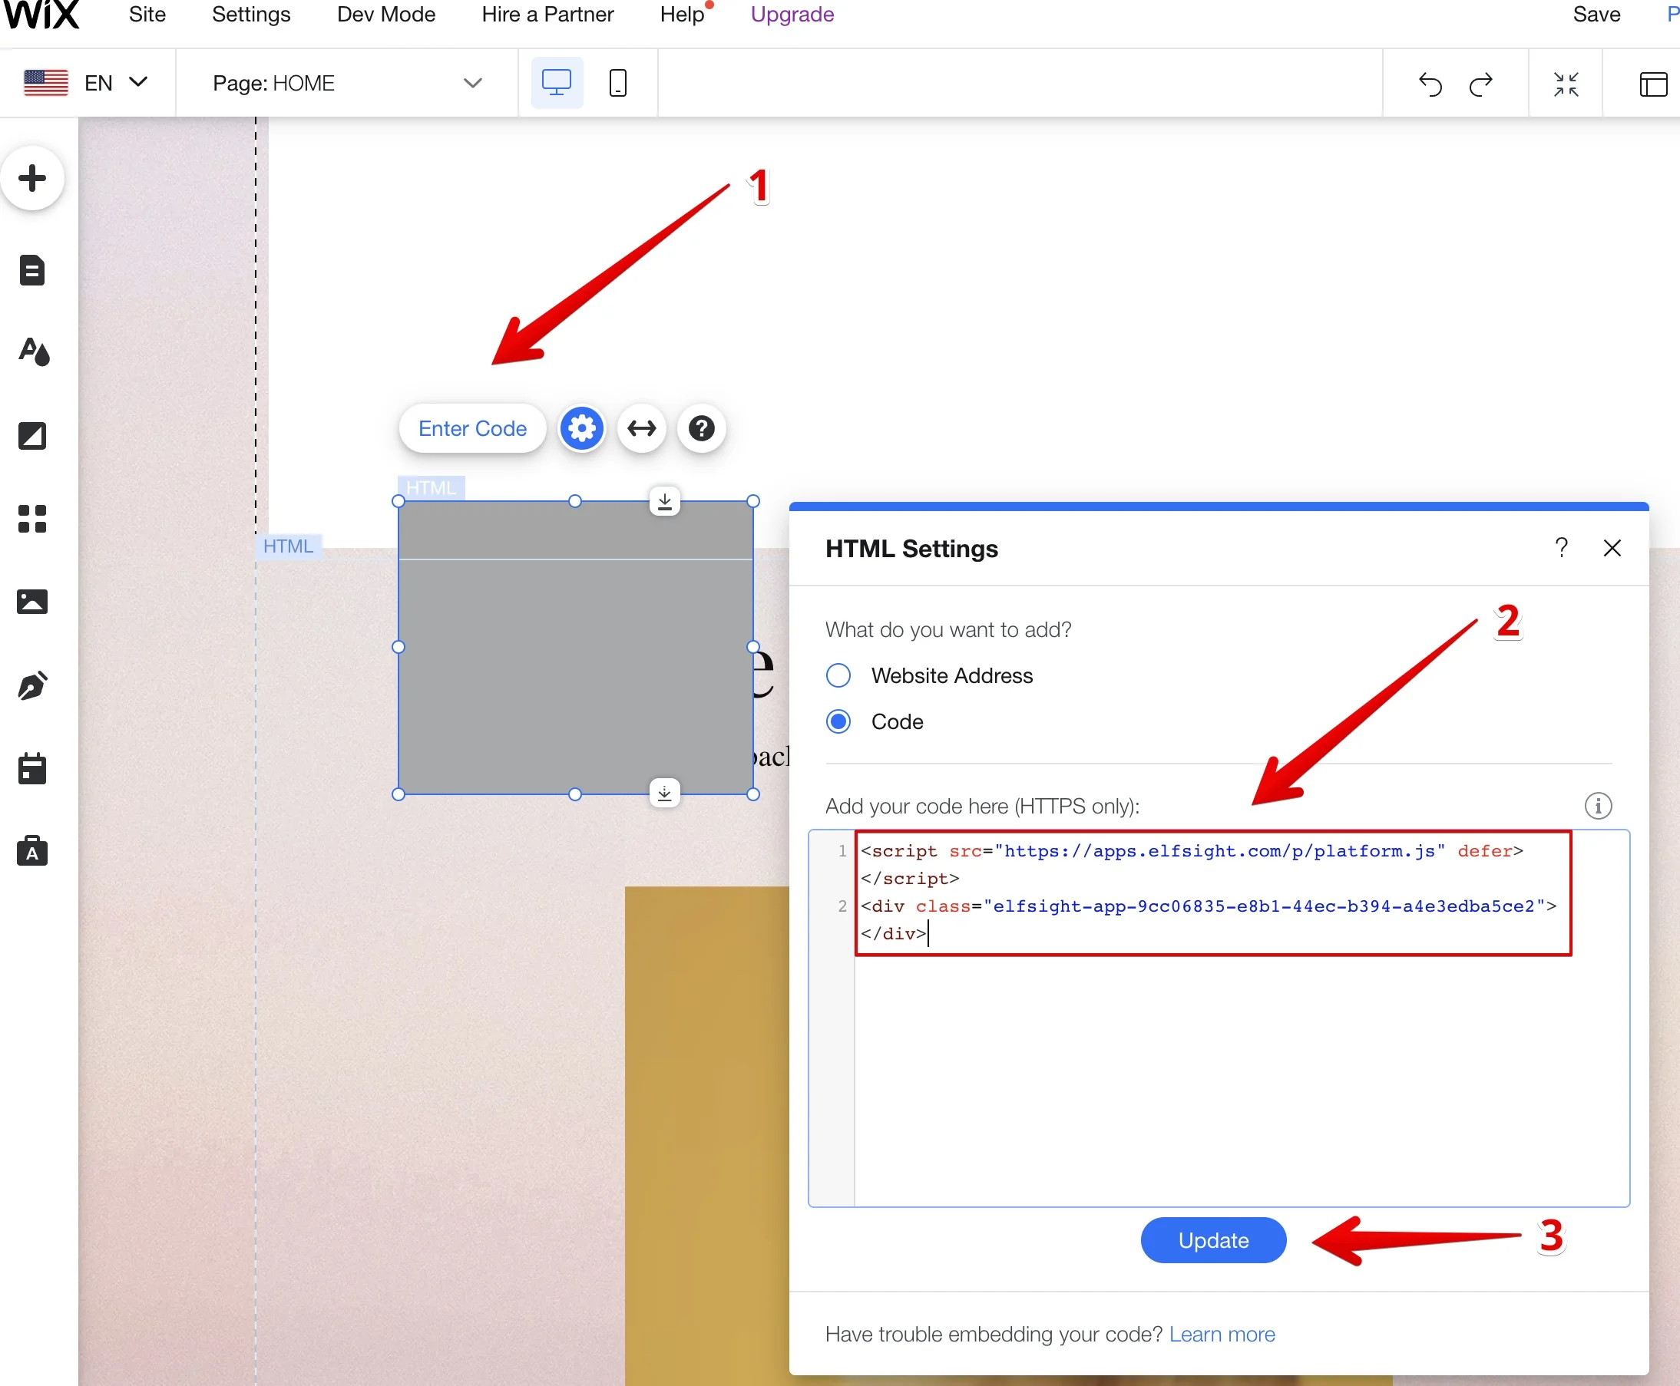Open the Background sidebar icon
Screen dimensions: 1680x1386
32,436
